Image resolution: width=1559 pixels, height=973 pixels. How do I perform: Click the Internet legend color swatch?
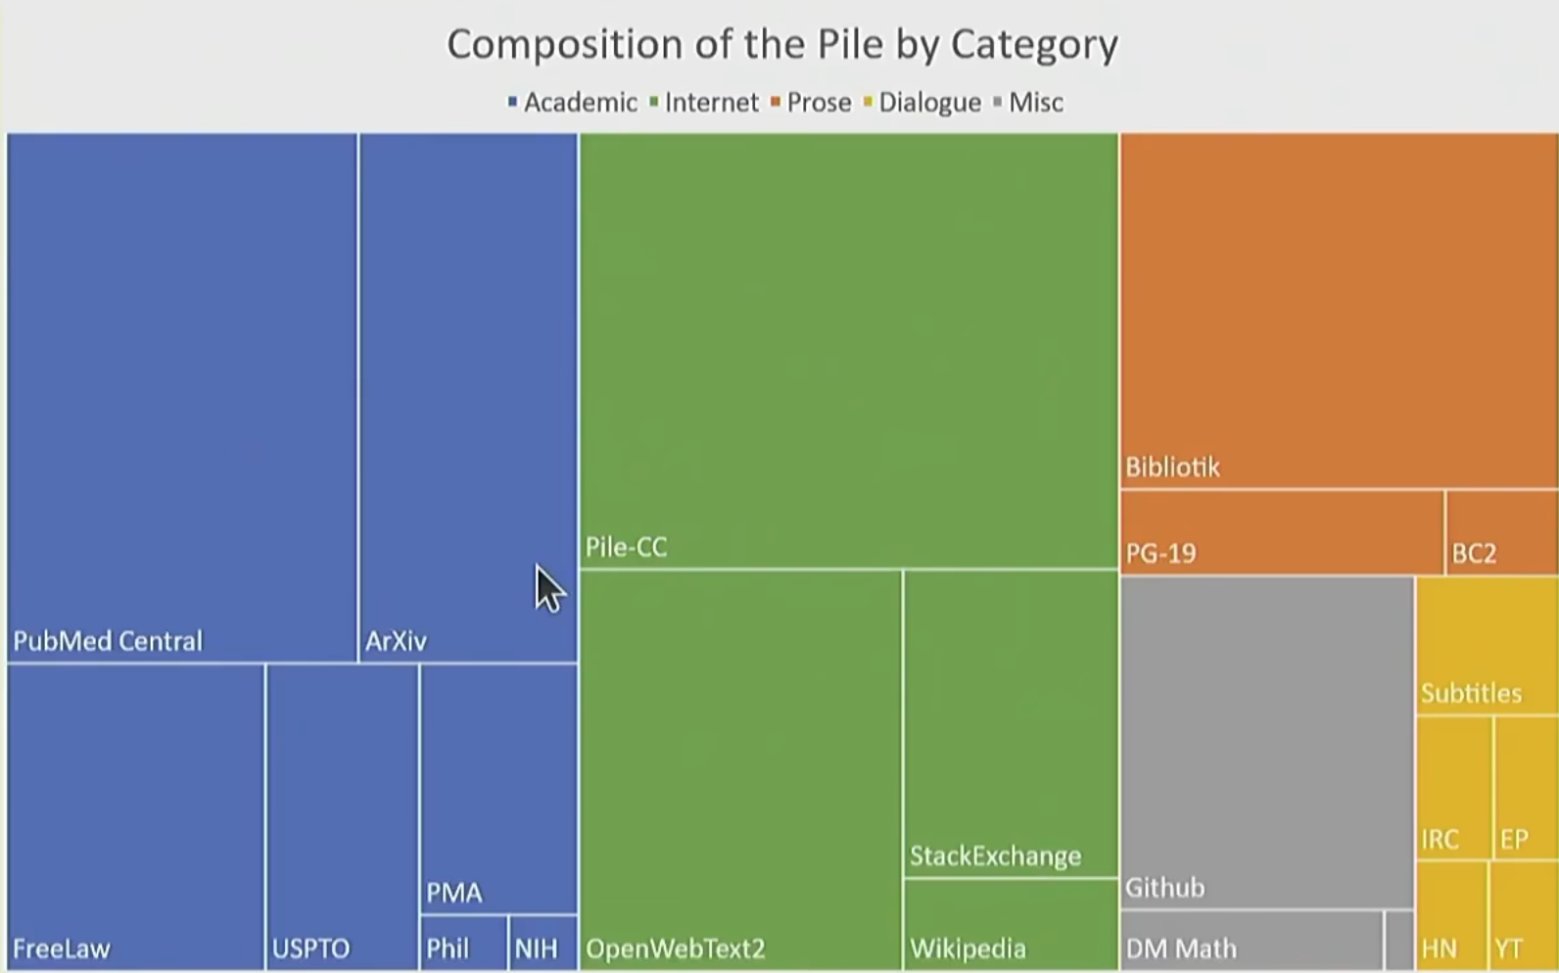coord(654,102)
